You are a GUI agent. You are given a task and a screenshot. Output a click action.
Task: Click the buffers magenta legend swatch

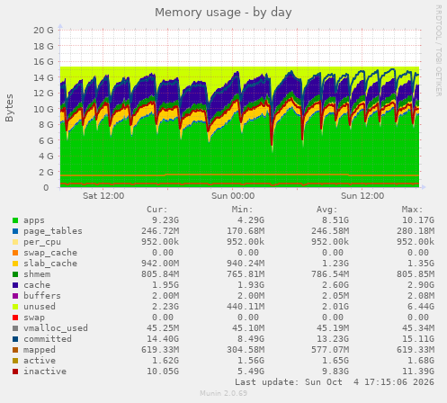15,296
